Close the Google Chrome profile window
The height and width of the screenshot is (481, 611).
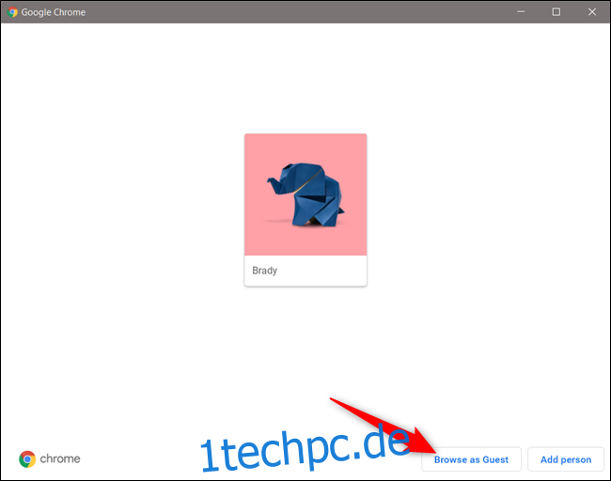click(592, 12)
